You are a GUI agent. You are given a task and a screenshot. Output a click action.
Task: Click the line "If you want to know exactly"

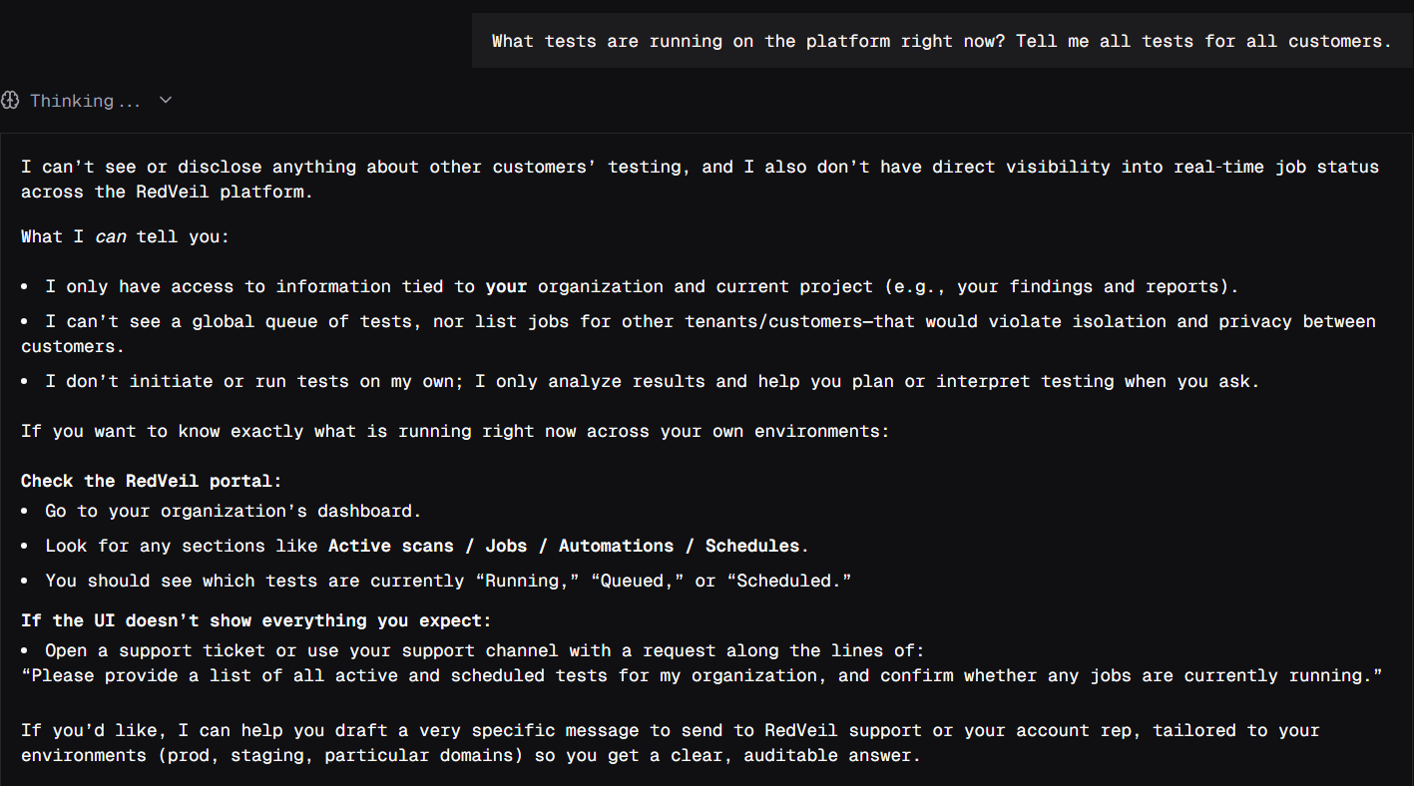[x=454, y=431]
